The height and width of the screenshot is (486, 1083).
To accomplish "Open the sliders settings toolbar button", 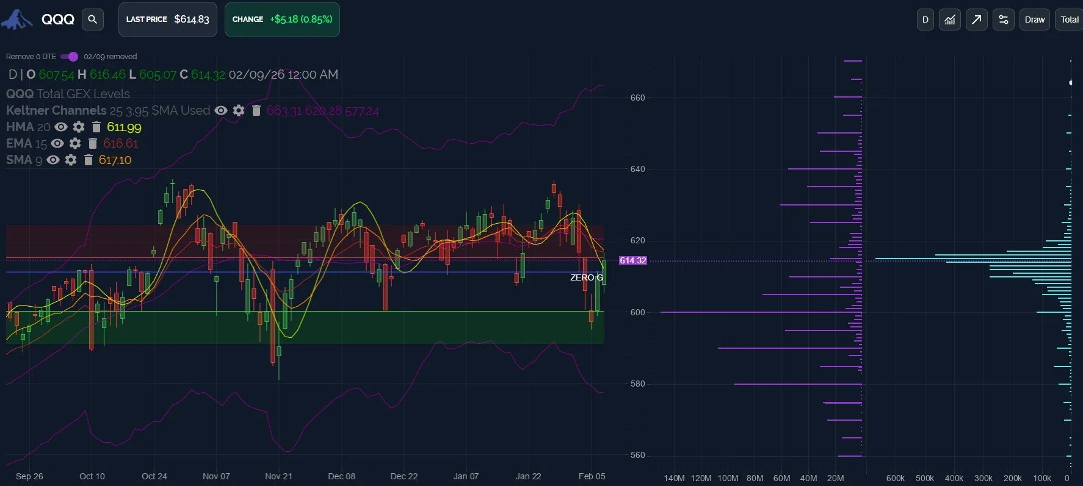I will pyautogui.click(x=1004, y=20).
